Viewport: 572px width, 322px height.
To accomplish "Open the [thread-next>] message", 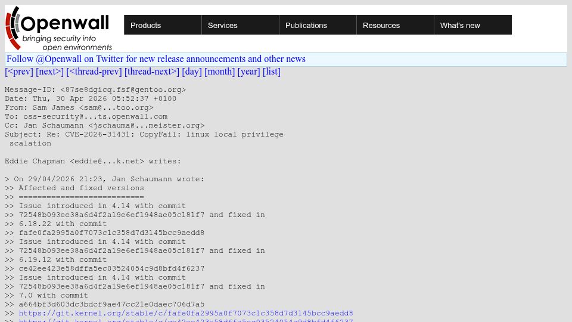I will (x=152, y=72).
